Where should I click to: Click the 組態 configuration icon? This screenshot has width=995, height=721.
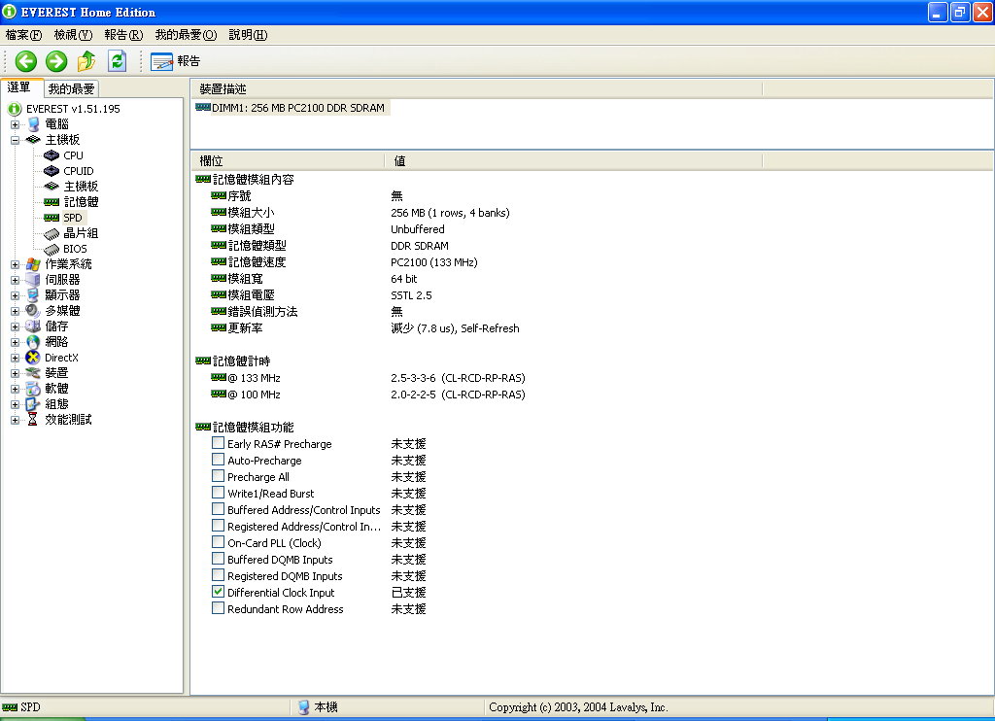(33, 404)
